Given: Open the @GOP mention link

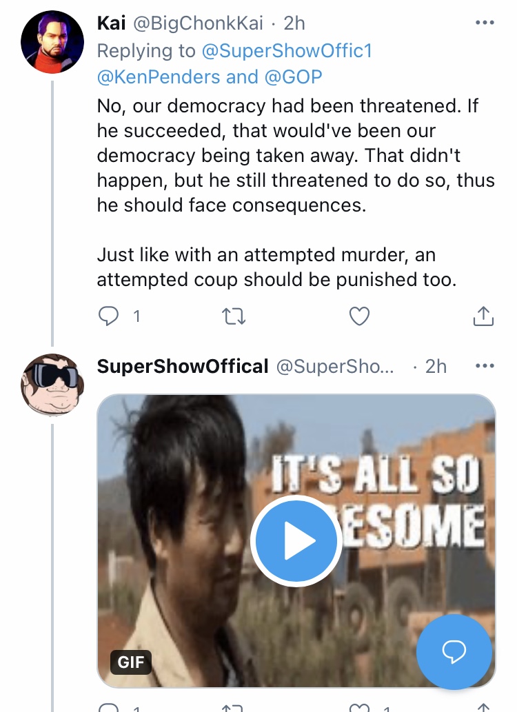Looking at the screenshot, I should click(x=293, y=77).
